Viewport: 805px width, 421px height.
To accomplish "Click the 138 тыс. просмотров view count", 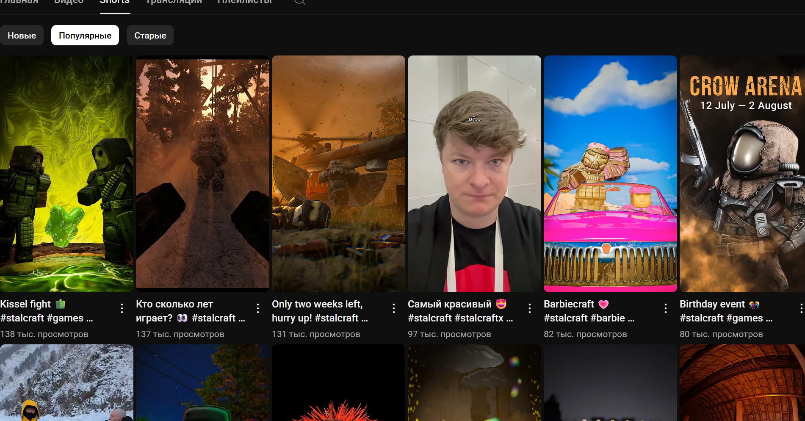I will click(x=44, y=334).
